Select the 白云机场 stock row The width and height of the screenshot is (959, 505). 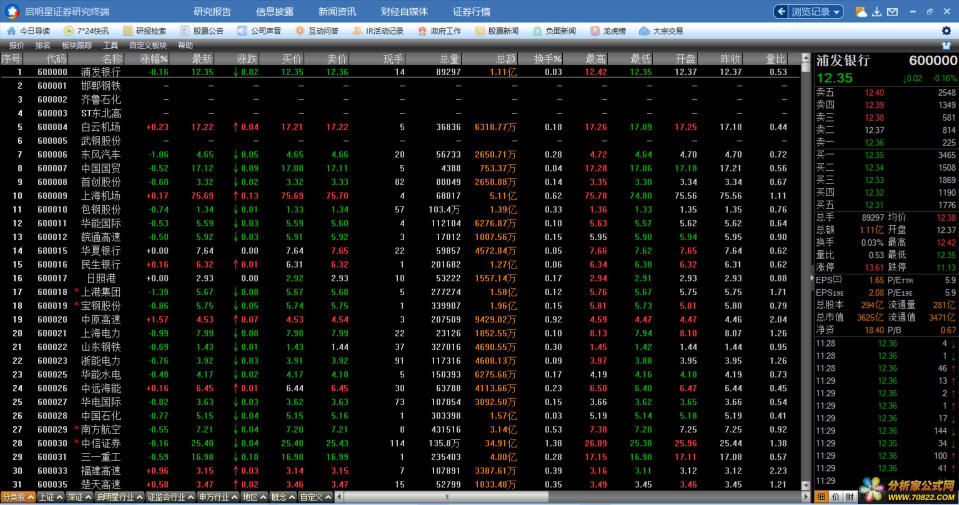pyautogui.click(x=400, y=127)
